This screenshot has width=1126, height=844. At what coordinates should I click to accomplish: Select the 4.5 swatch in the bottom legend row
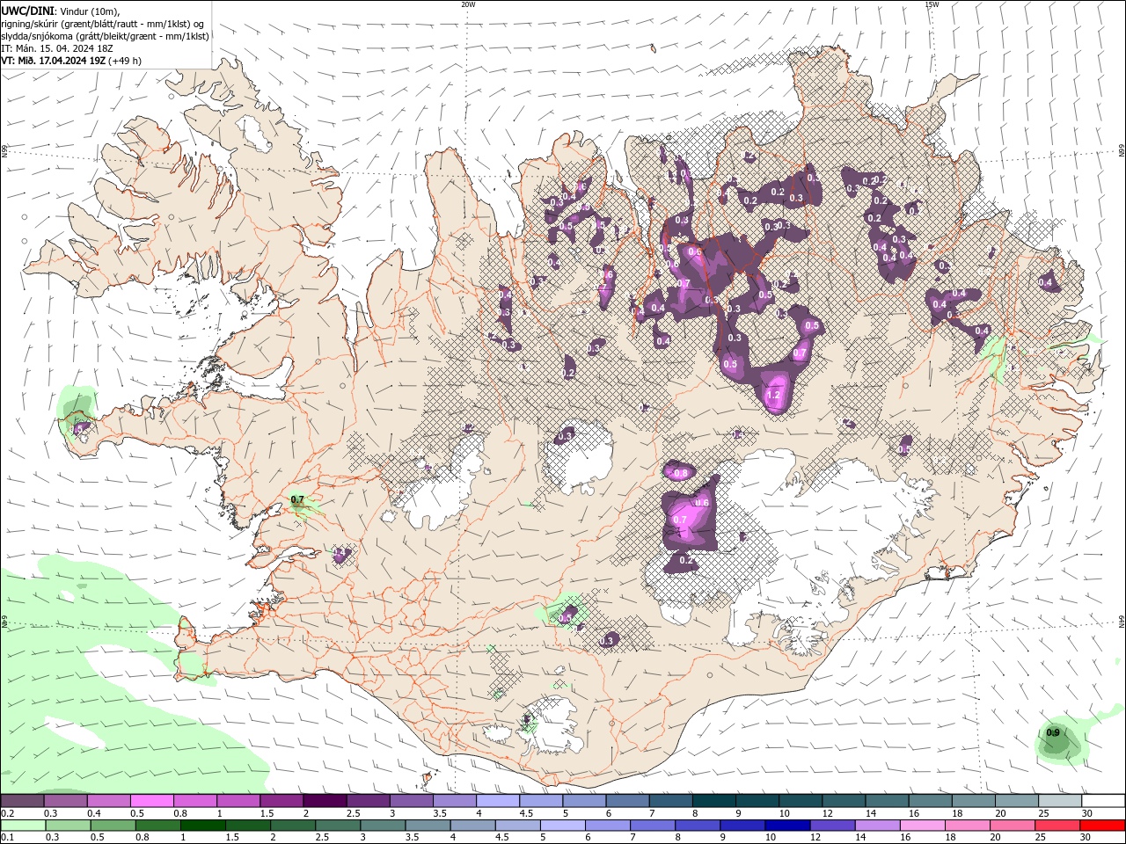(518, 826)
